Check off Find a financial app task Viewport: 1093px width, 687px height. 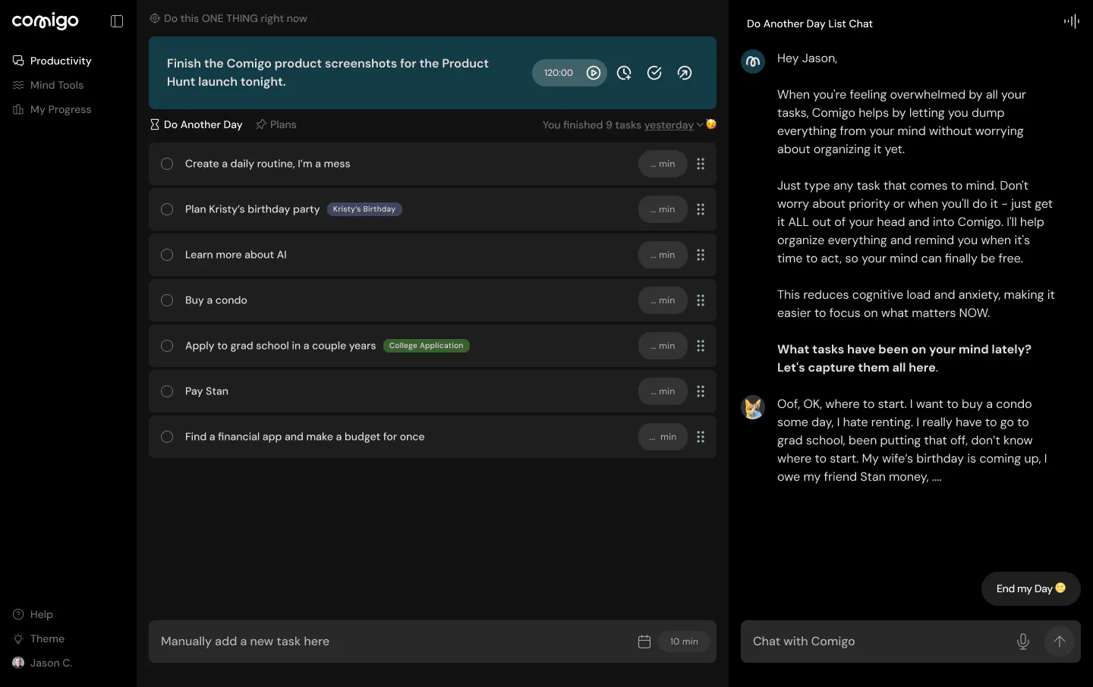point(167,437)
